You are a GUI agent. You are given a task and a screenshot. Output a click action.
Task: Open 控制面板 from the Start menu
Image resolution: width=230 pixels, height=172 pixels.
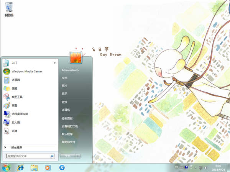[67, 118]
